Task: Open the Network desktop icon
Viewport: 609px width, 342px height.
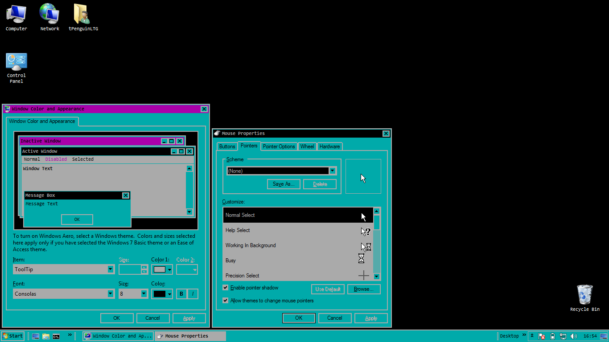Action: [49, 18]
